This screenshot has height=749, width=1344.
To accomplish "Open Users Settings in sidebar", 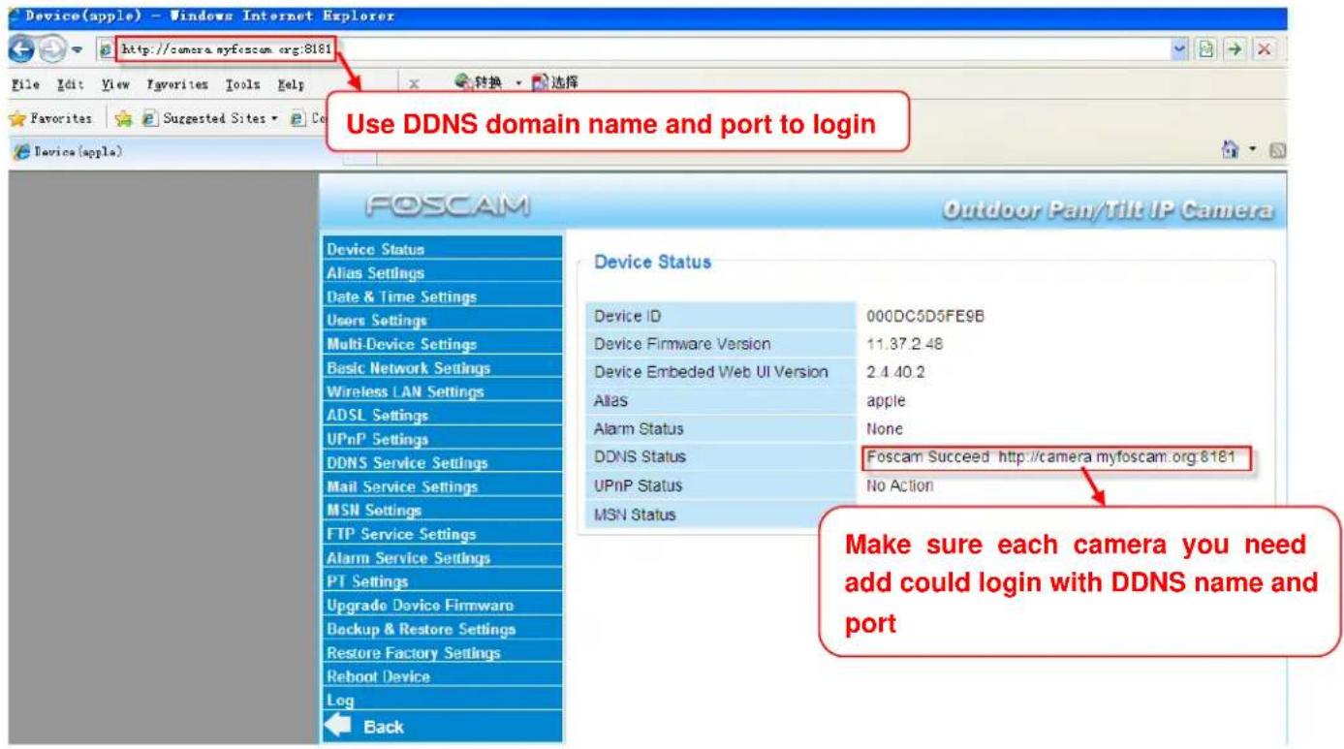I will coord(442,321).
